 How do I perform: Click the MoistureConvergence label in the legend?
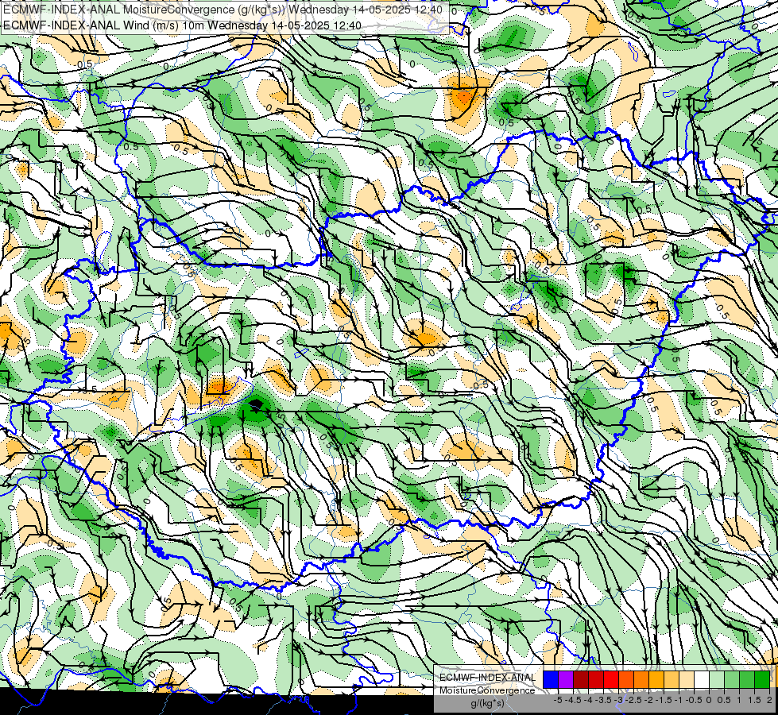(x=487, y=690)
